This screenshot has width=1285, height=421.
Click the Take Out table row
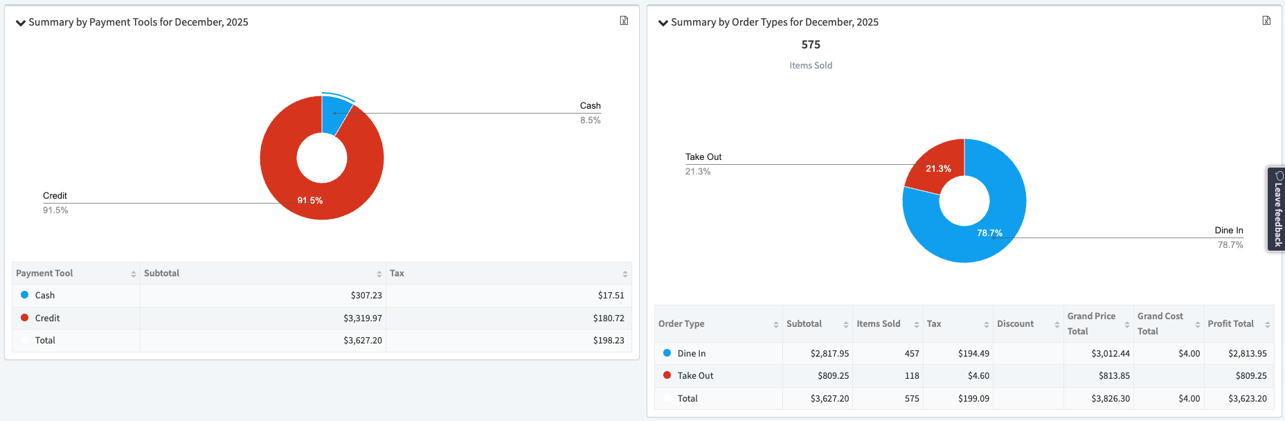[x=695, y=376]
